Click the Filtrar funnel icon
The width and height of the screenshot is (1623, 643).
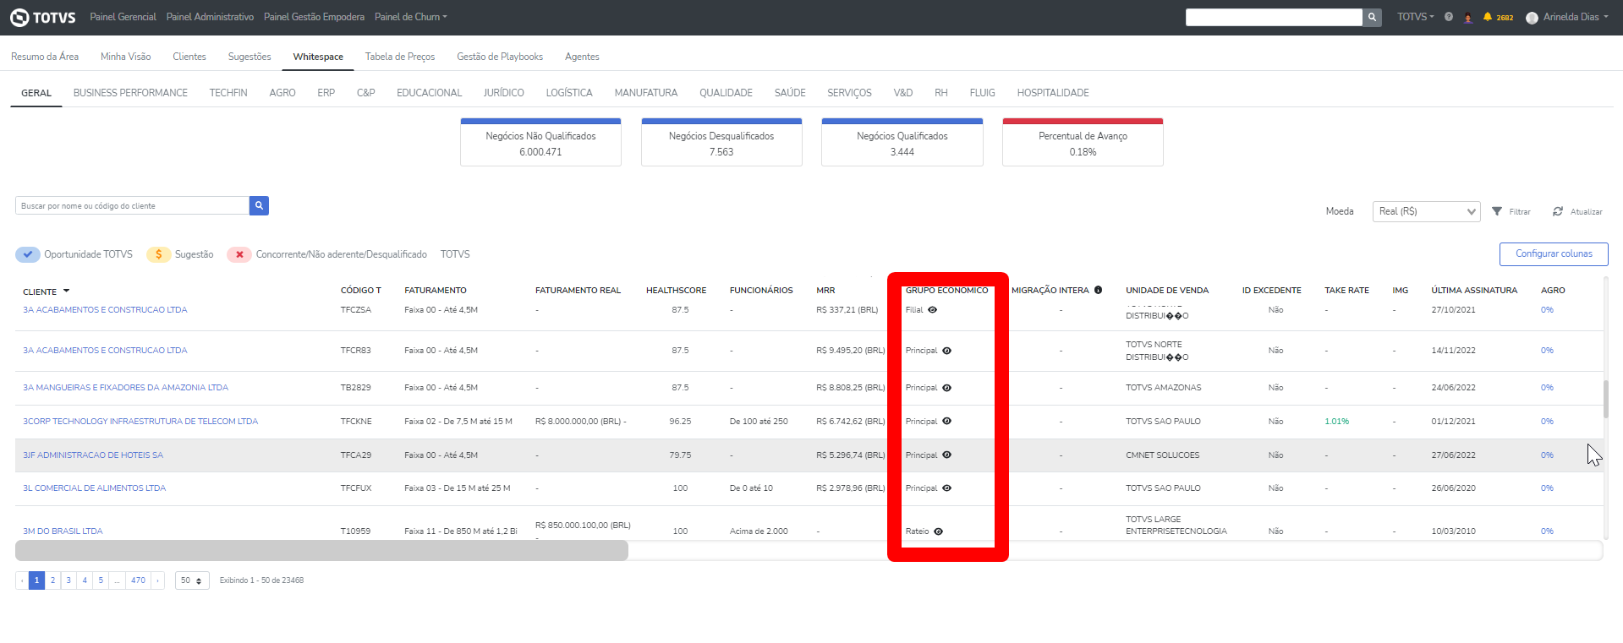(1497, 211)
